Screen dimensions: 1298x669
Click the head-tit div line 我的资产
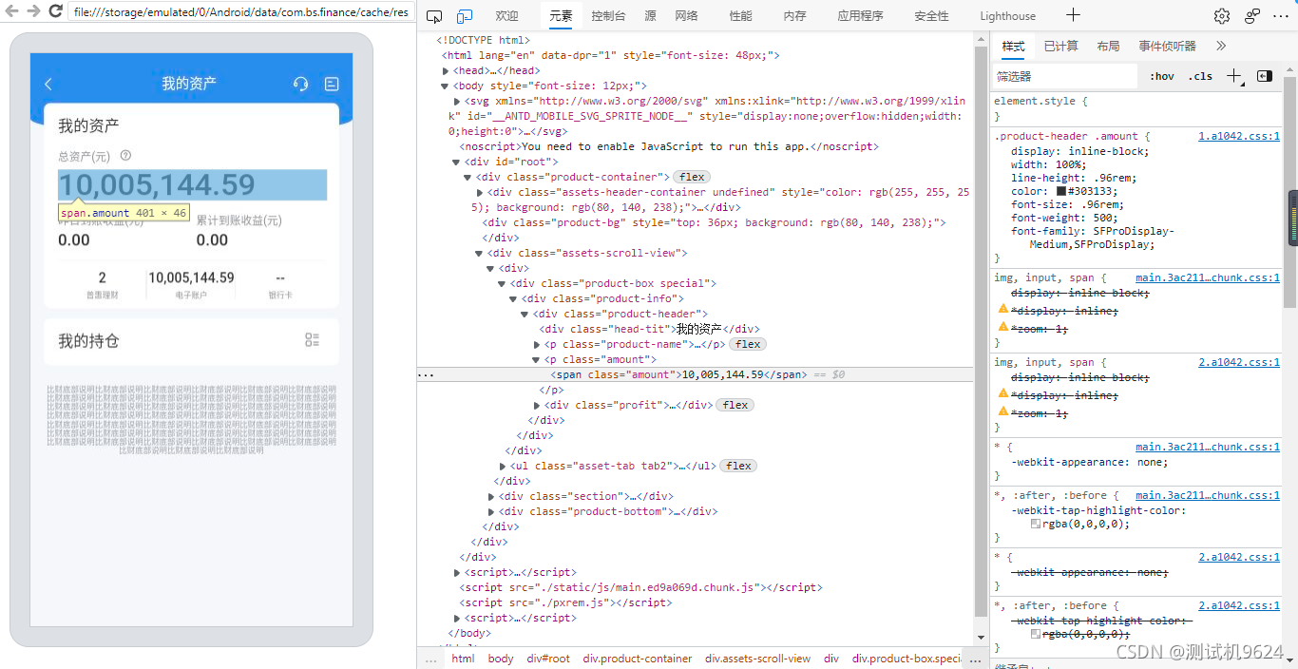pyautogui.click(x=650, y=329)
